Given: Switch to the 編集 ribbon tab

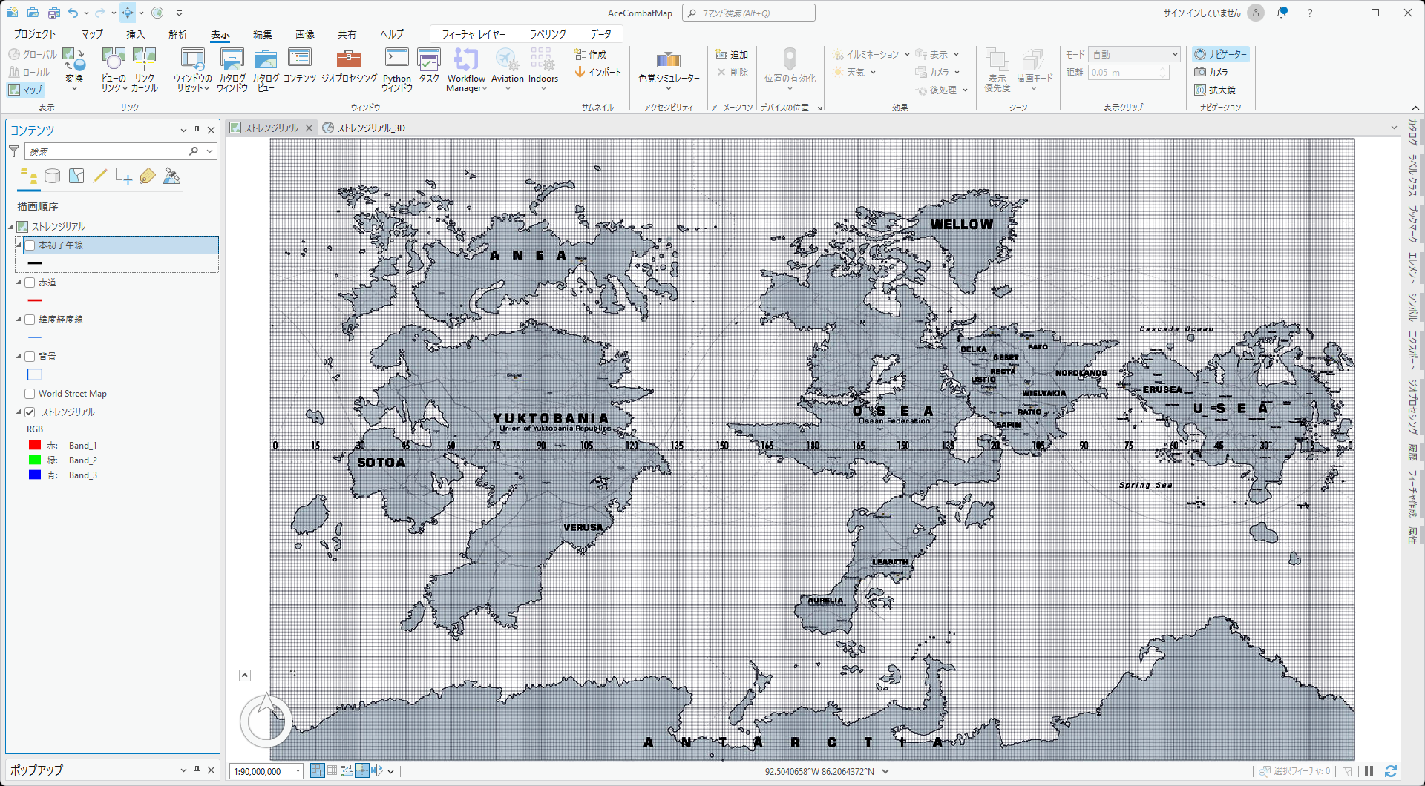Looking at the screenshot, I should click(x=262, y=34).
